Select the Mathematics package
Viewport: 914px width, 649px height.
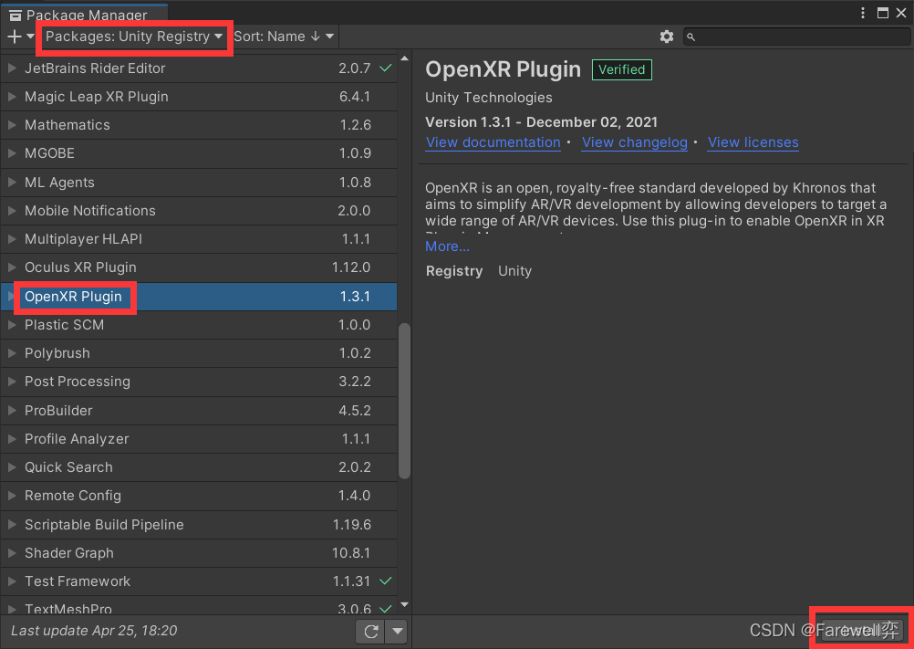point(198,125)
